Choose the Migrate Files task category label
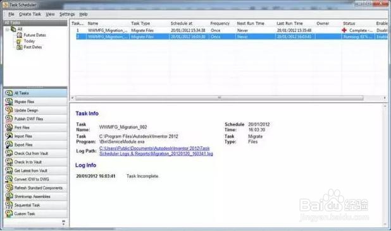 [24, 102]
